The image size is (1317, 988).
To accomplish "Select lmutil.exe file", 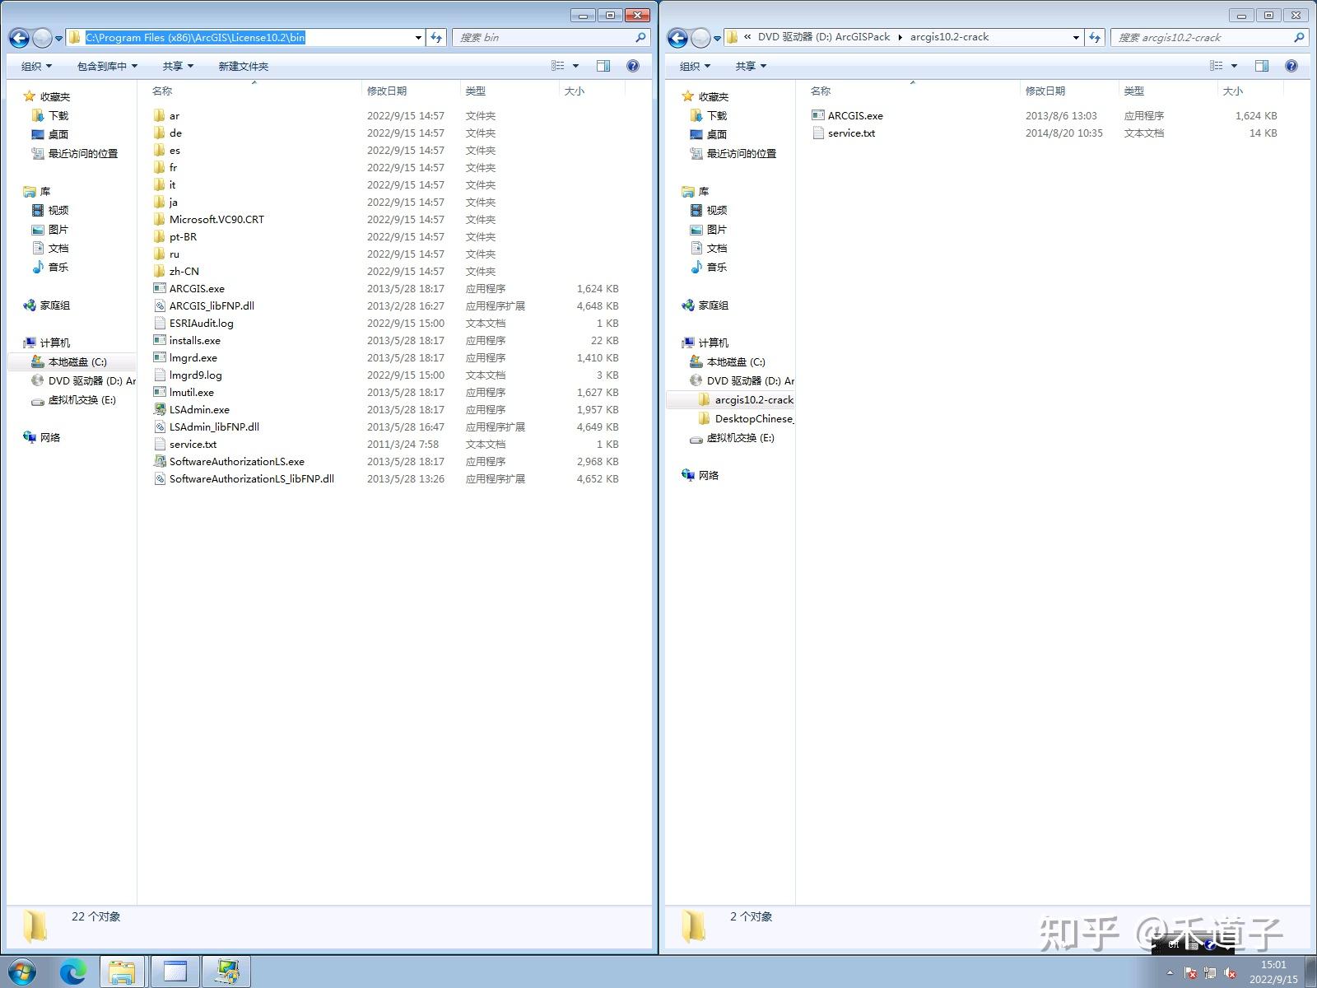I will [192, 393].
